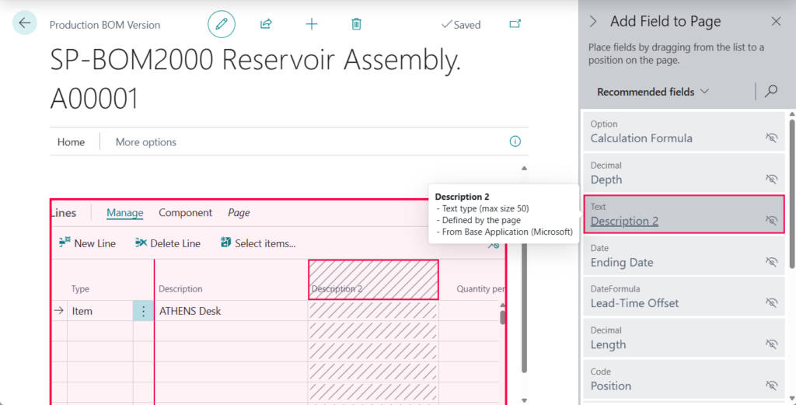The height and width of the screenshot is (405, 796).
Task: Click the share icon in header
Action: 266,24
